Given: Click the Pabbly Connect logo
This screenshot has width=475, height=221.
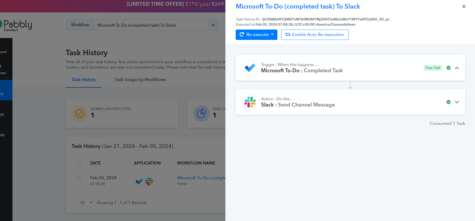Looking at the screenshot, I should click(16, 25).
